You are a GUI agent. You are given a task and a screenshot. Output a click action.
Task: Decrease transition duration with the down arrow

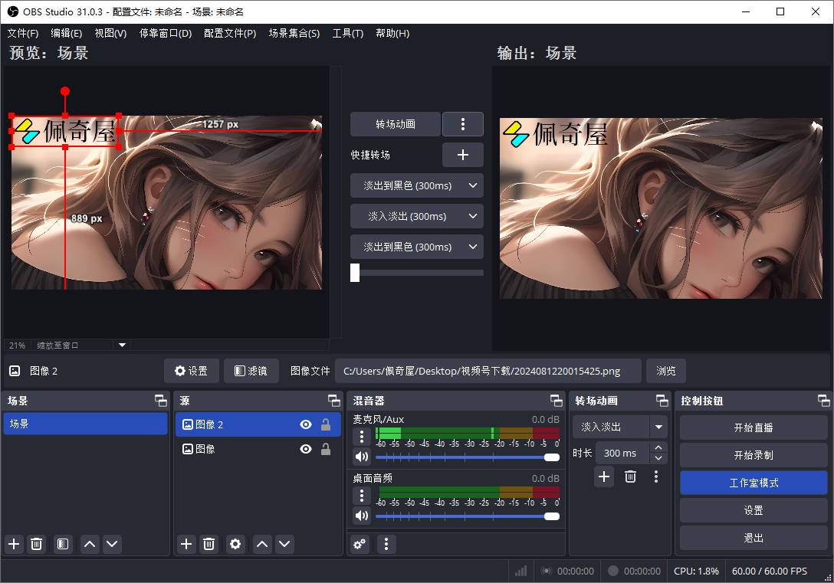[658, 458]
